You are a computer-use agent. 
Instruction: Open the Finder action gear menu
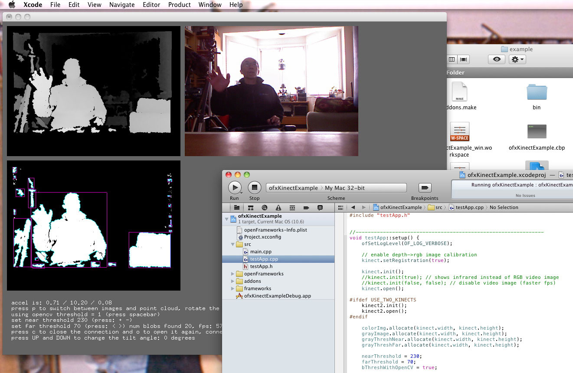click(x=517, y=59)
